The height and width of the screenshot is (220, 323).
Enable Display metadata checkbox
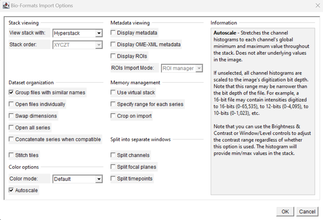click(113, 33)
